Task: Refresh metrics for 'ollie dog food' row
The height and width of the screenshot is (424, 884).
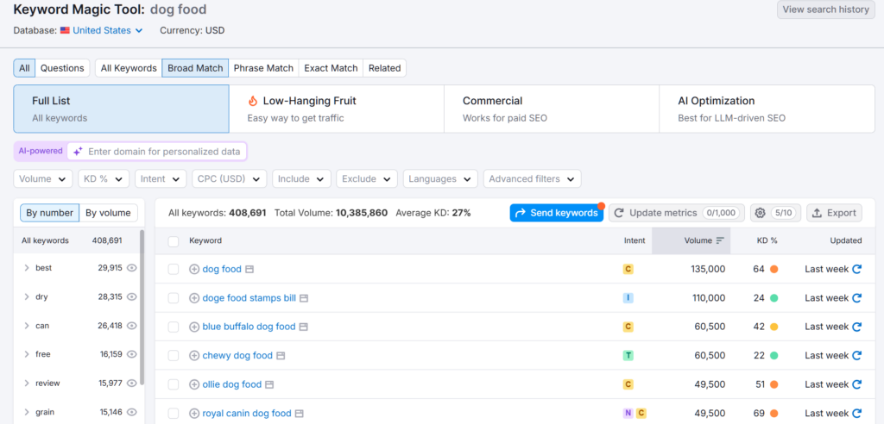Action: [x=857, y=384]
